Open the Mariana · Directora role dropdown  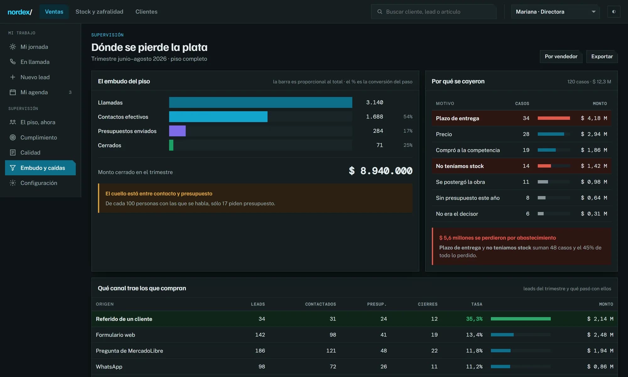(x=555, y=12)
